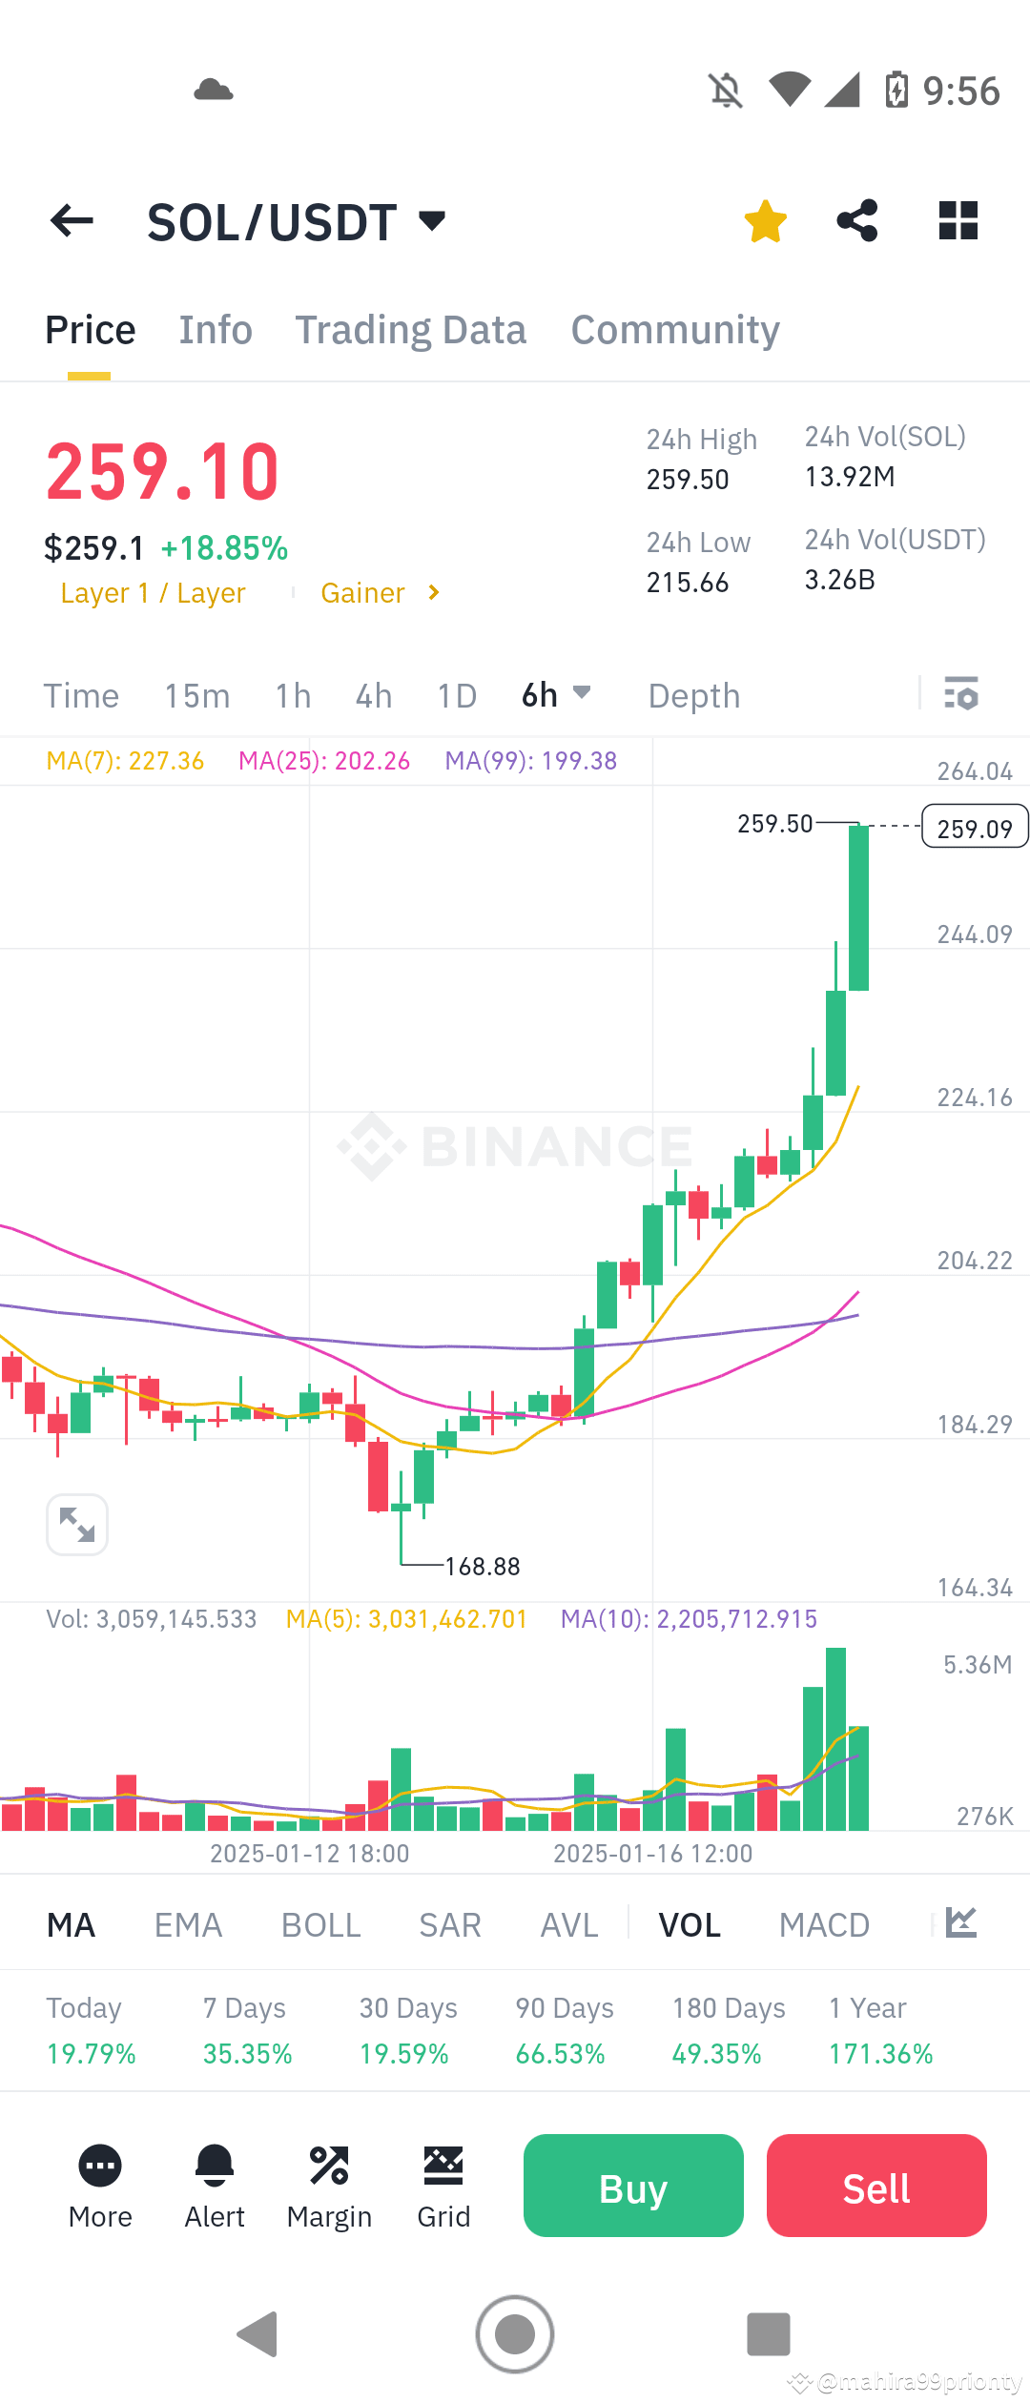
Task: Open the Time interval selector
Action: click(81, 695)
